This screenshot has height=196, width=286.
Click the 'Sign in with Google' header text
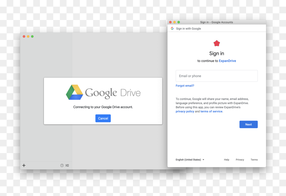pos(189,29)
